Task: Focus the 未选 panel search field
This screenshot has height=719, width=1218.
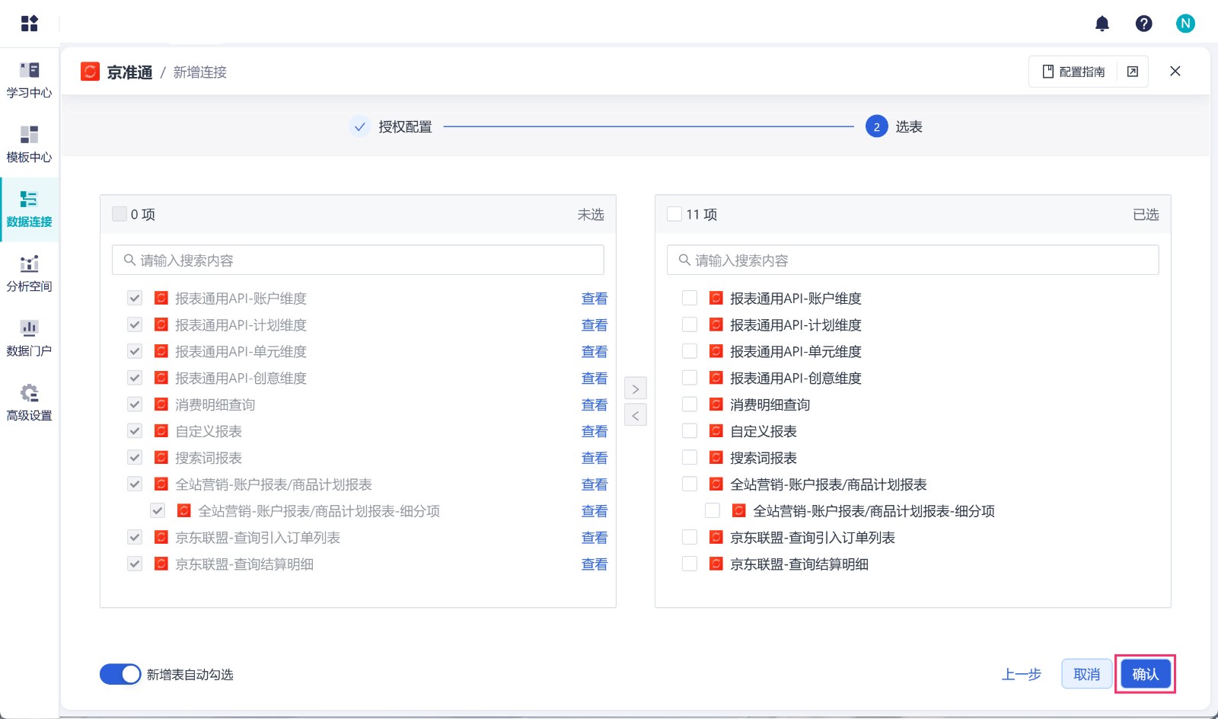Action: 358,260
